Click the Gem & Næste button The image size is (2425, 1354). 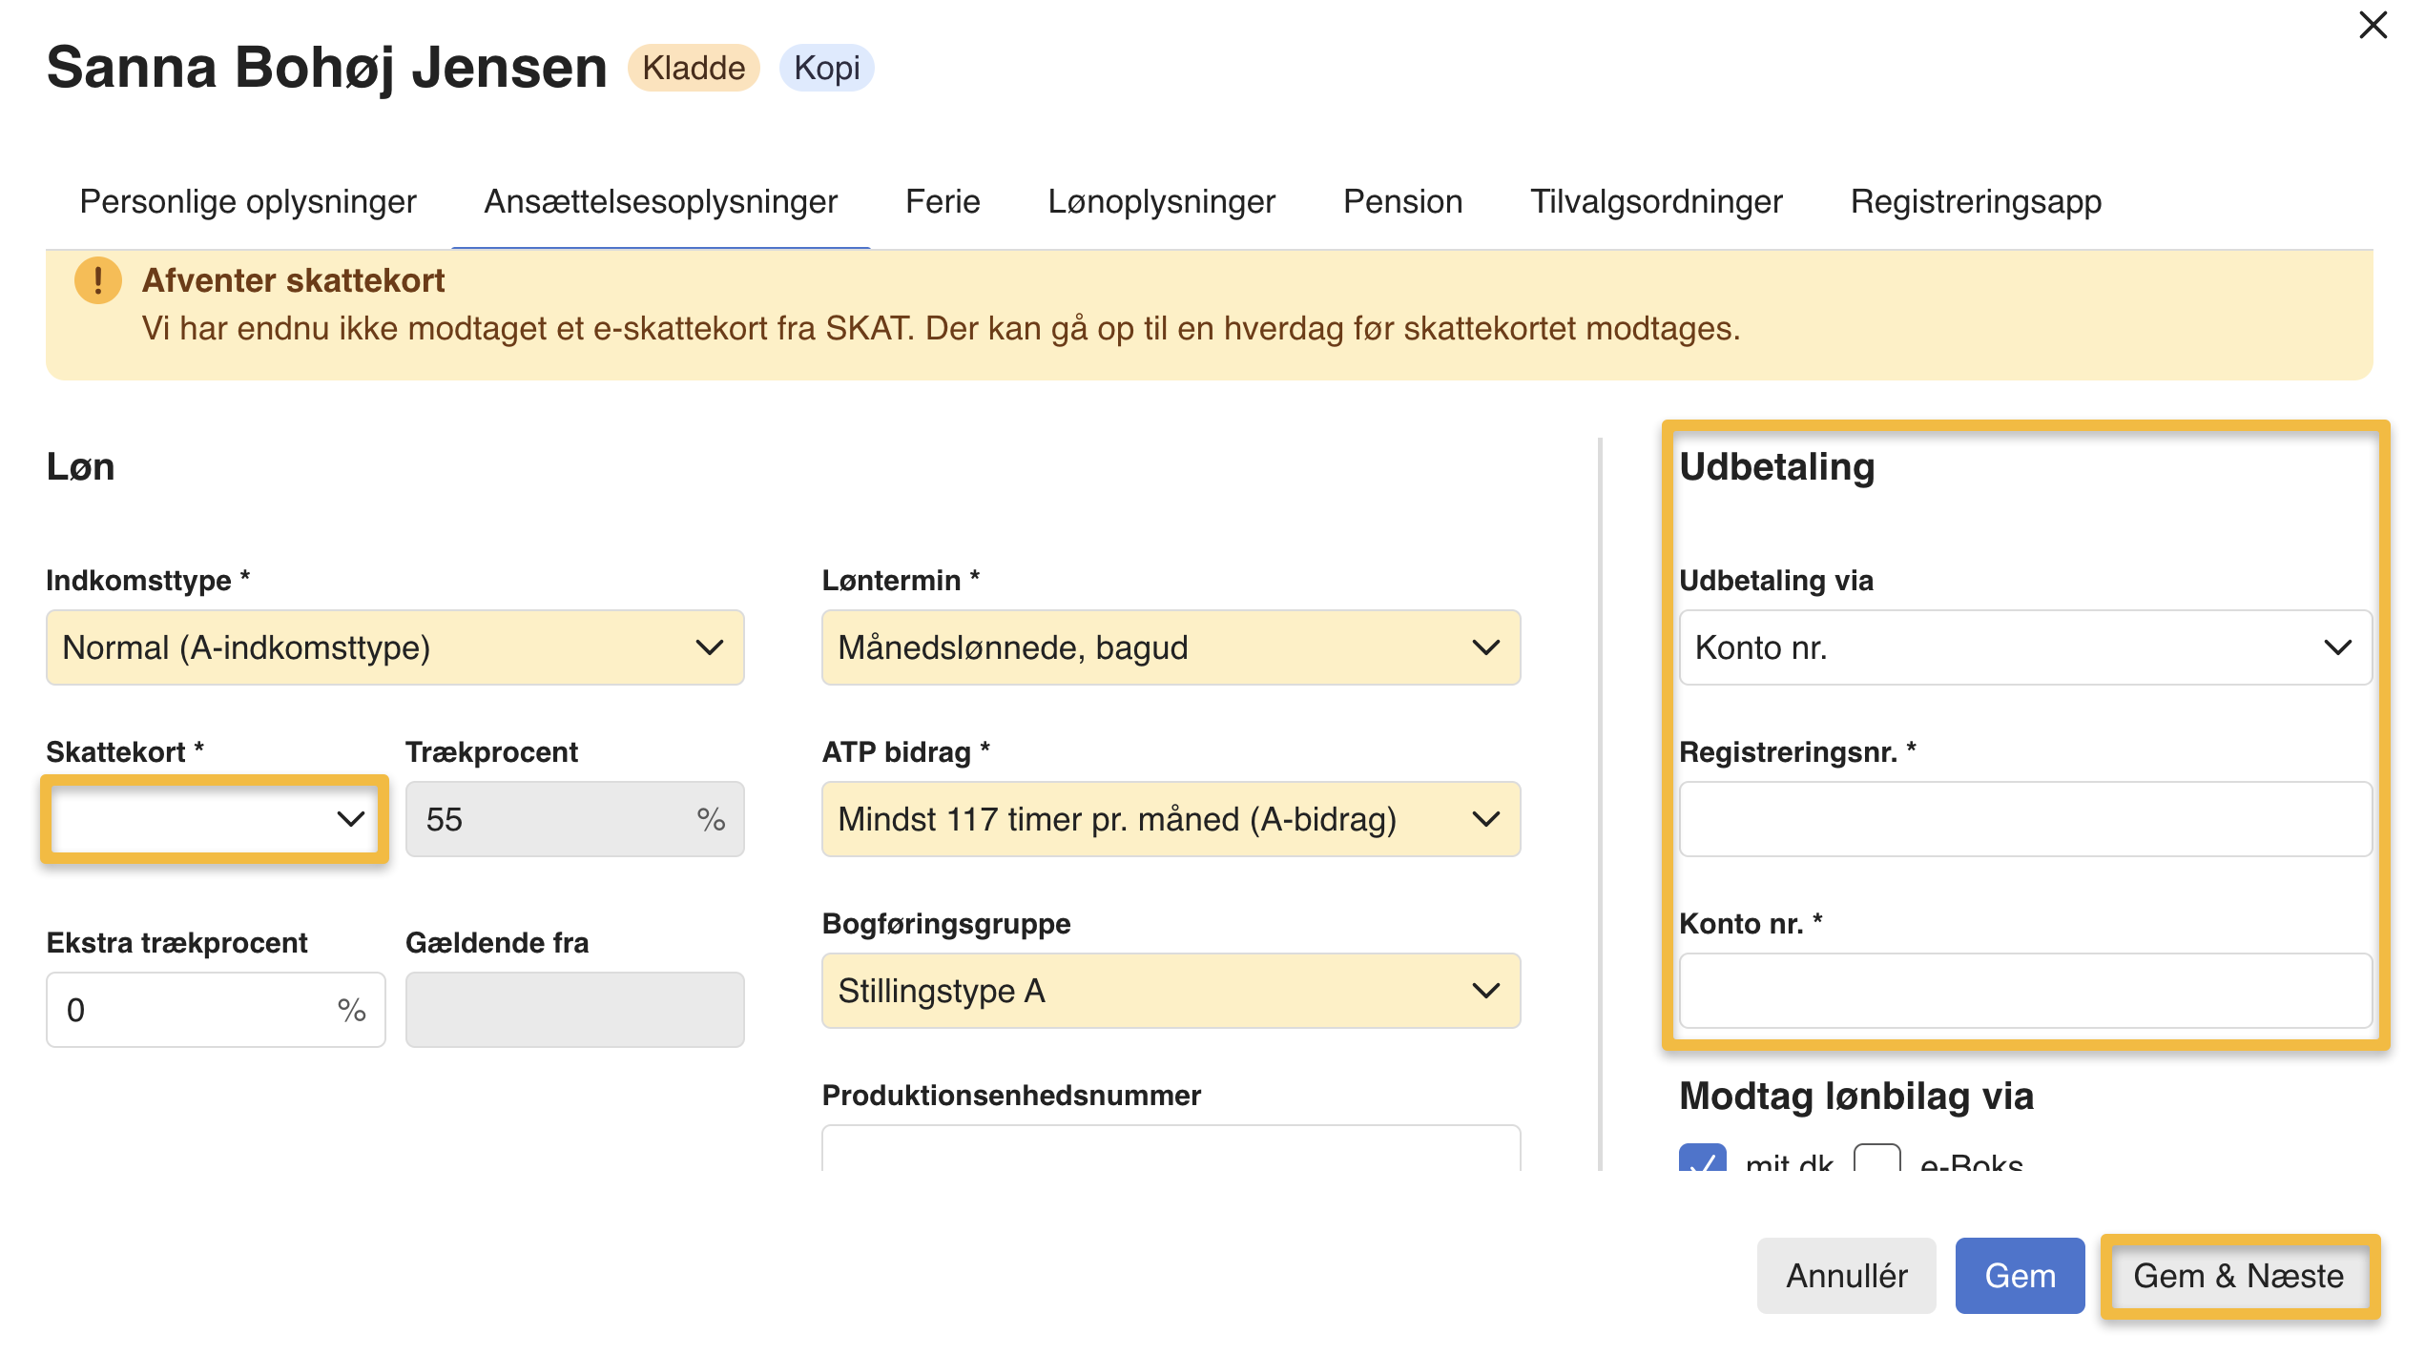[2238, 1276]
